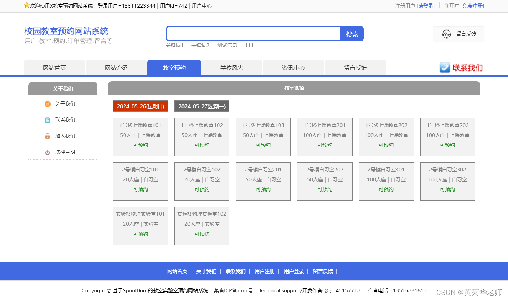The width and height of the screenshot is (508, 300).
Task: Click the lock icon next to 加入我们
Action: [x=48, y=136]
